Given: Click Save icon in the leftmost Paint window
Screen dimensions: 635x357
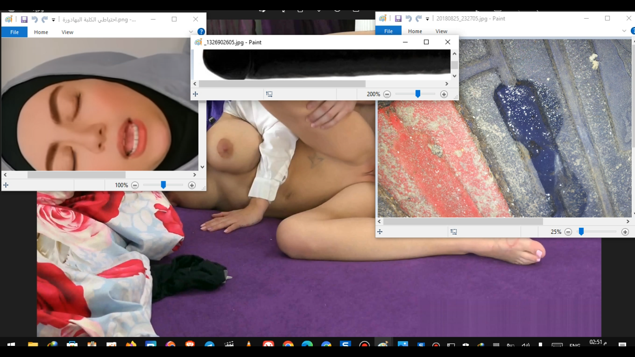Looking at the screenshot, I should [24, 20].
